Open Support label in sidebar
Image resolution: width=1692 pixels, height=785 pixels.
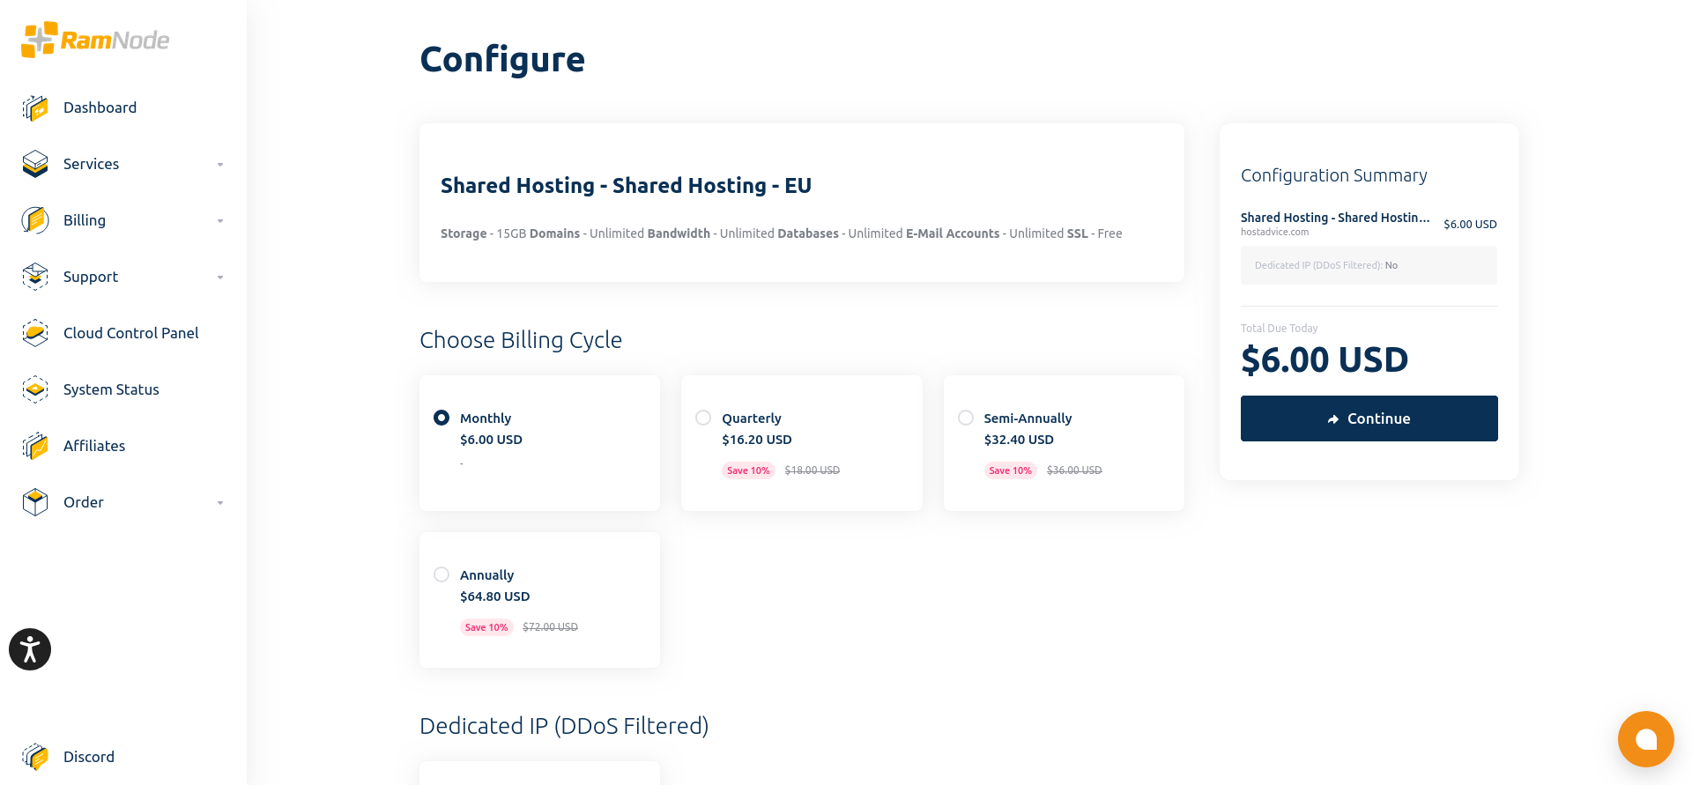coord(91,277)
